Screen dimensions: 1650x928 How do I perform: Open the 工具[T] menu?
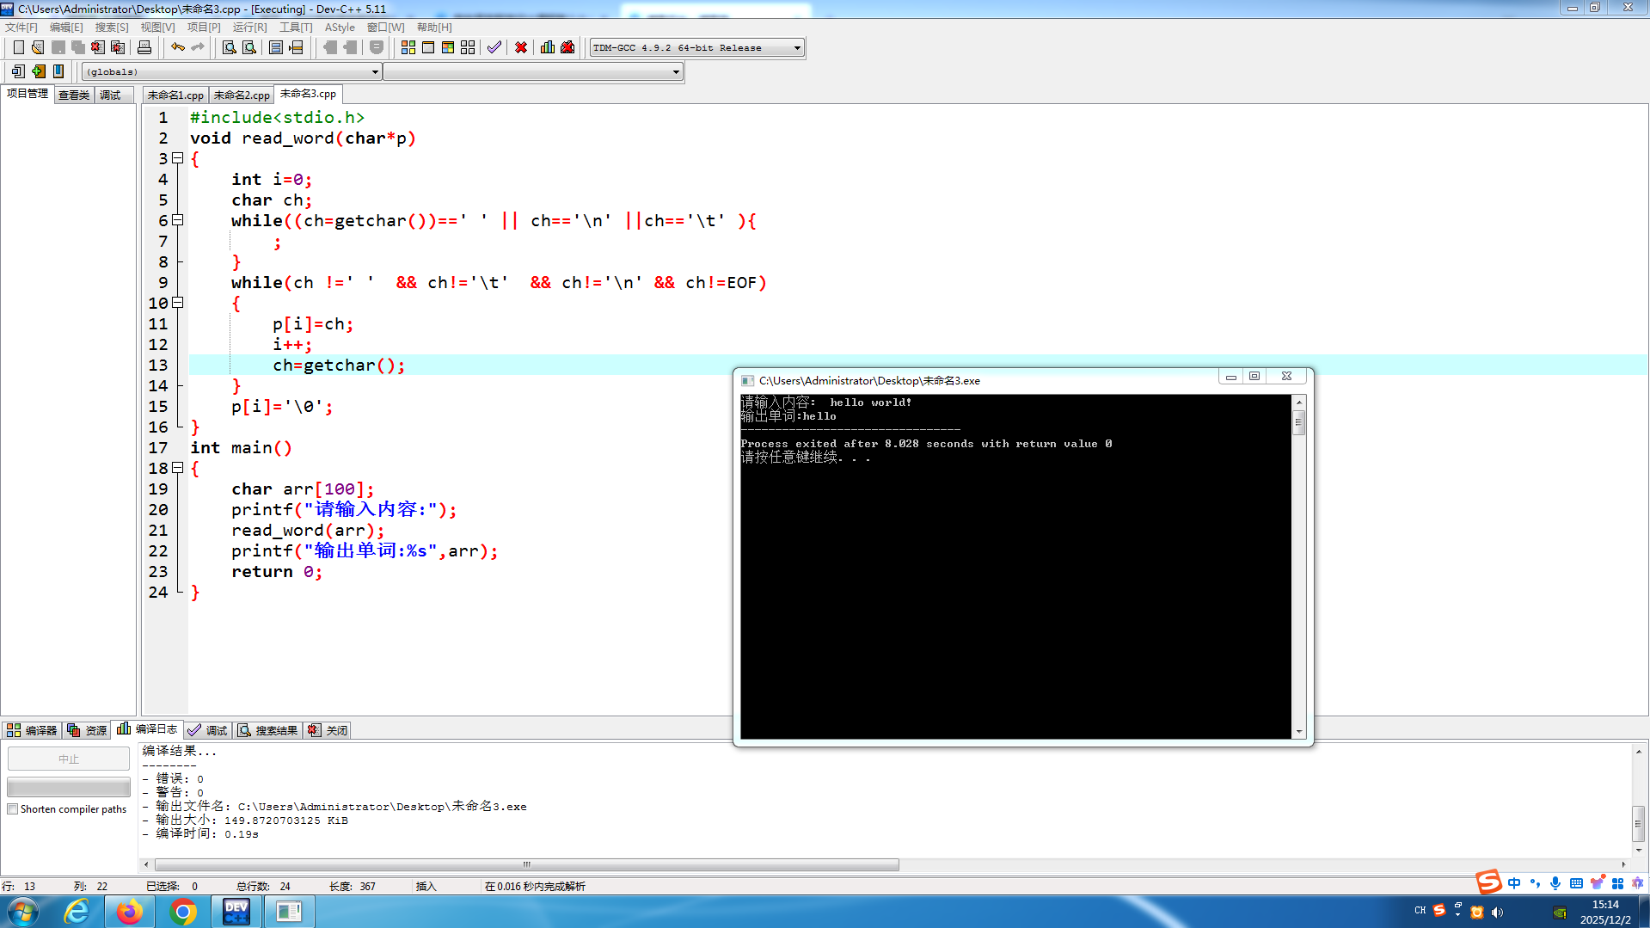296,28
